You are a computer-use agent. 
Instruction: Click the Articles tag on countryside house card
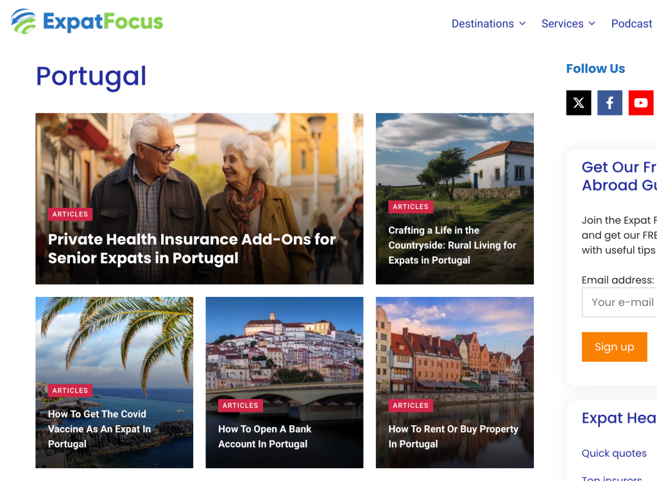(410, 207)
